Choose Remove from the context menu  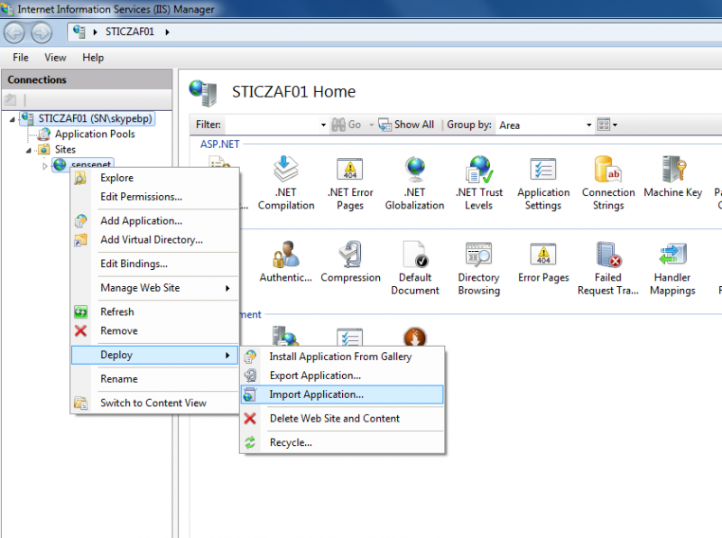(154, 330)
